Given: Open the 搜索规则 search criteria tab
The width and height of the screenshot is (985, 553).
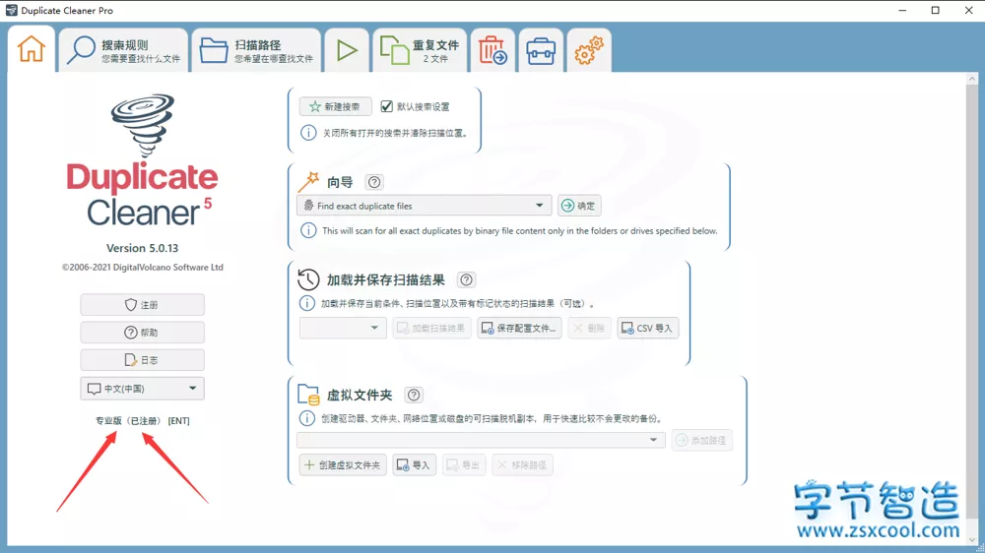Looking at the screenshot, I should click(124, 50).
